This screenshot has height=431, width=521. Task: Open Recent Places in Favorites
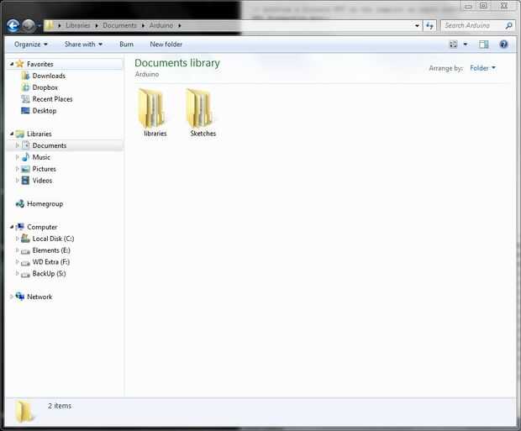52,99
